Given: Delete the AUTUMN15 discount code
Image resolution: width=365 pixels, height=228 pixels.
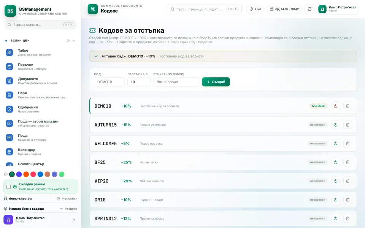Looking at the screenshot, I should tap(348, 125).
